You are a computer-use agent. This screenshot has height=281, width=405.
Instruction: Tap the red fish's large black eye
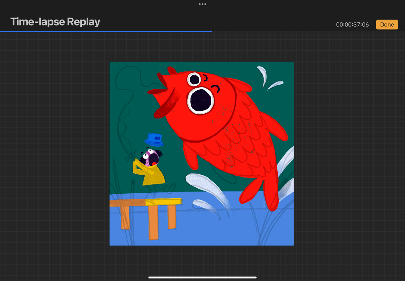coord(201,100)
